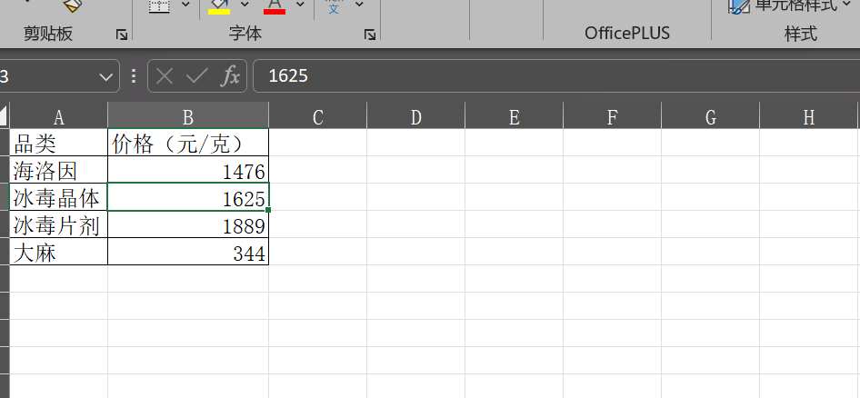Viewport: 860px width, 398px height.
Task: Select the cell containing 1889
Action: (x=188, y=225)
